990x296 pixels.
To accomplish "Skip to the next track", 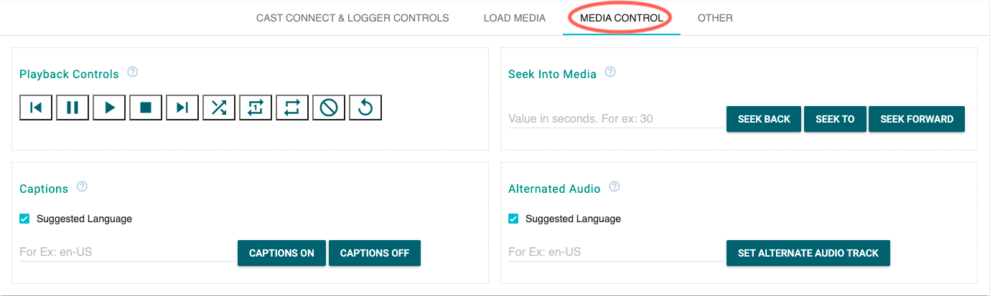I will pos(182,108).
